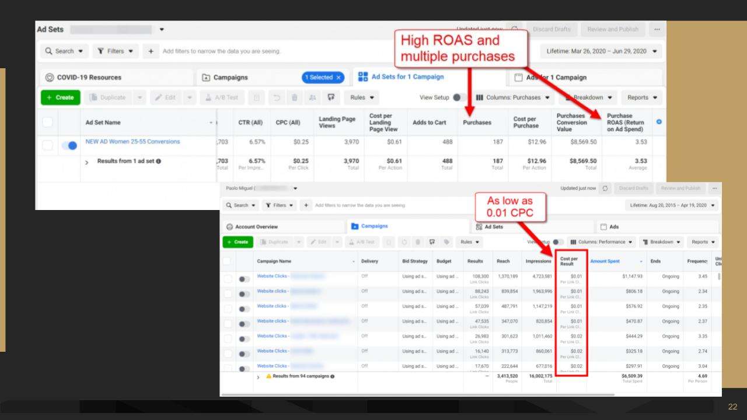Open the Ad Sets account name dropdown arrow
Image resolution: width=747 pixels, height=420 pixels.
pyautogui.click(x=161, y=29)
